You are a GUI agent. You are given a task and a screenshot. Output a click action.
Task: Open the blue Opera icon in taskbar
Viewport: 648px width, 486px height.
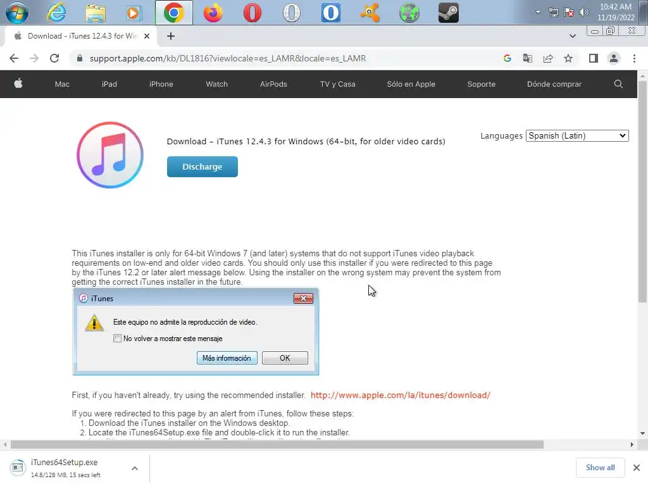pyautogui.click(x=330, y=13)
